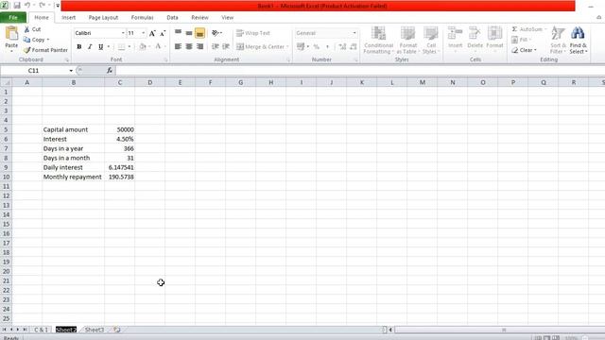The height and width of the screenshot is (340, 605).
Task: Open the underline style dropdown arrow
Action: (x=109, y=46)
